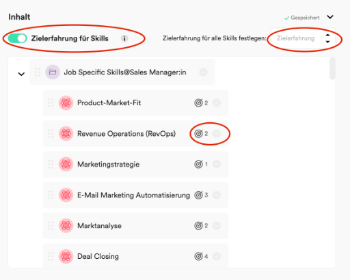Screen dimensions: 350x280
Task: Click the target experience icon for Revenue Operations
Action: [x=198, y=134]
